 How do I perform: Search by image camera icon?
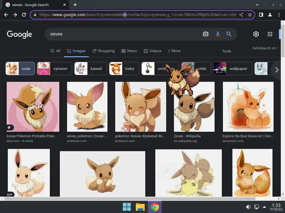206,34
